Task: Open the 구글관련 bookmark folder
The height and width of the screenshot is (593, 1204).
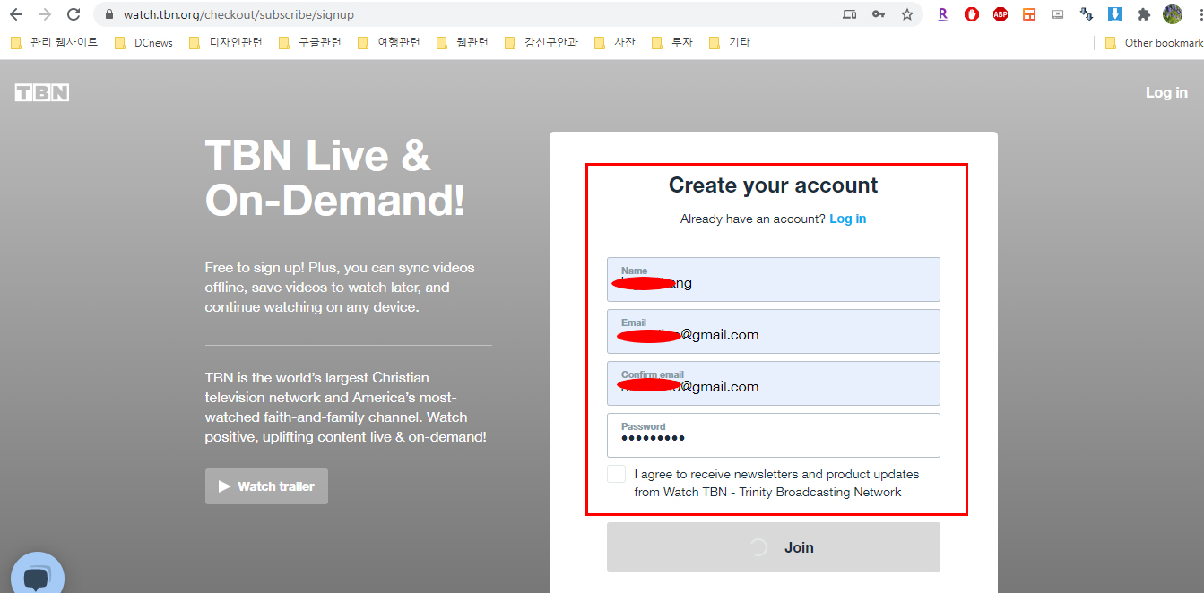Action: pyautogui.click(x=310, y=42)
